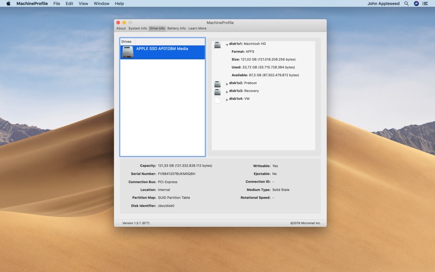Click the Version 1.3.7 (877) text
This screenshot has width=435, height=272.
(x=136, y=223)
